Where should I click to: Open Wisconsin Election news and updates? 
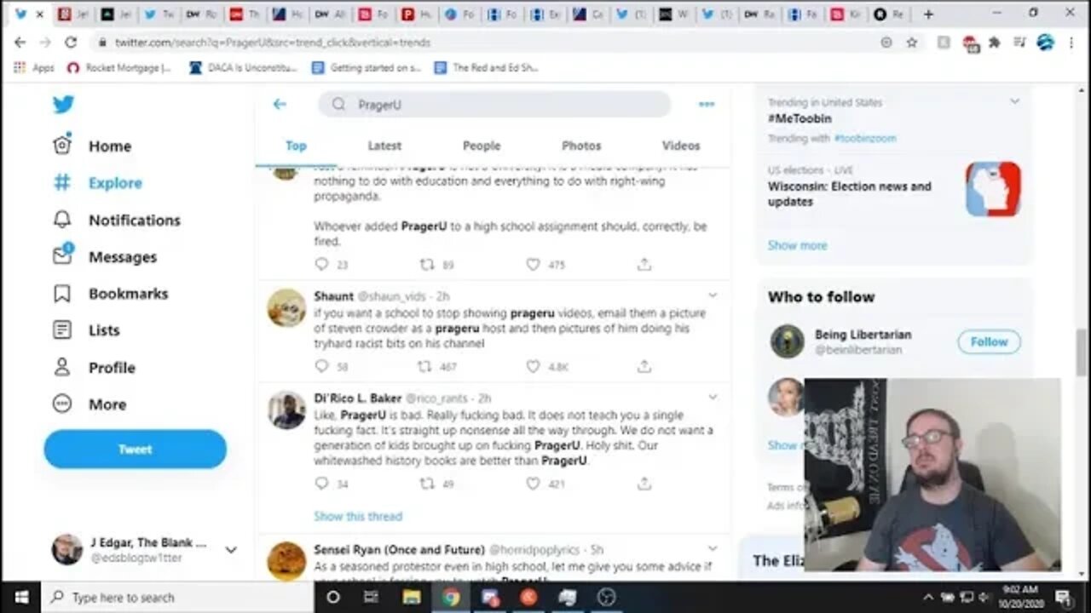coord(850,194)
